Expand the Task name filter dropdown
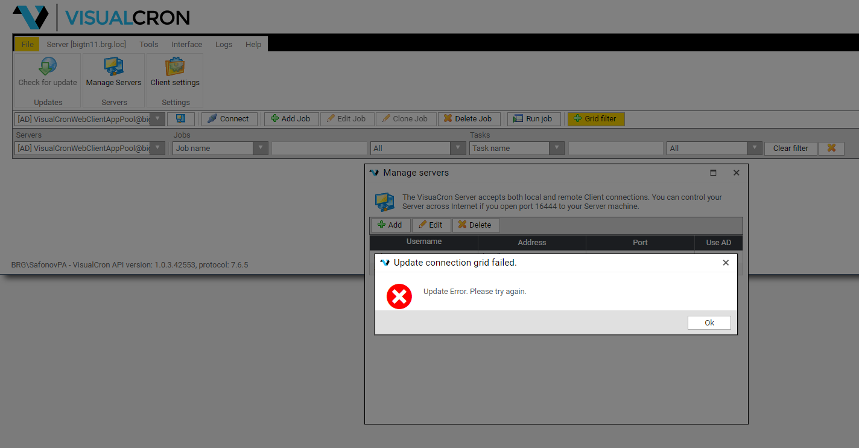The width and height of the screenshot is (859, 448). (x=557, y=148)
